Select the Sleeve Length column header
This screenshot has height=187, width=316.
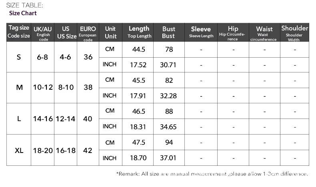click(x=201, y=32)
